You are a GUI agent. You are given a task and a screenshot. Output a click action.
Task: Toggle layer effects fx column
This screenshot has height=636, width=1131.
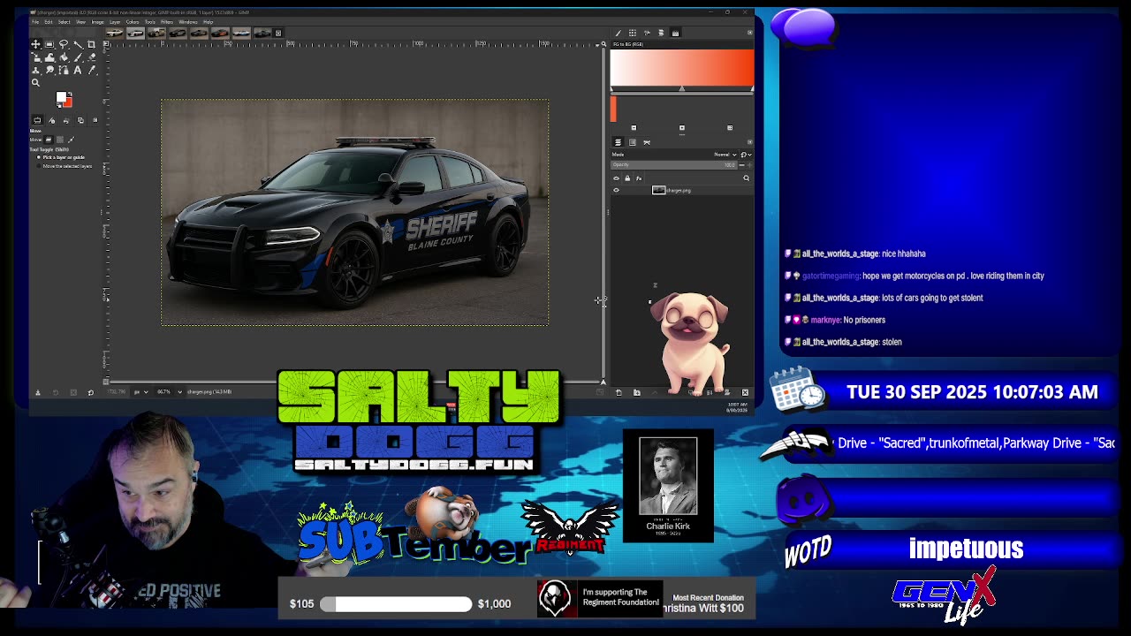click(639, 178)
